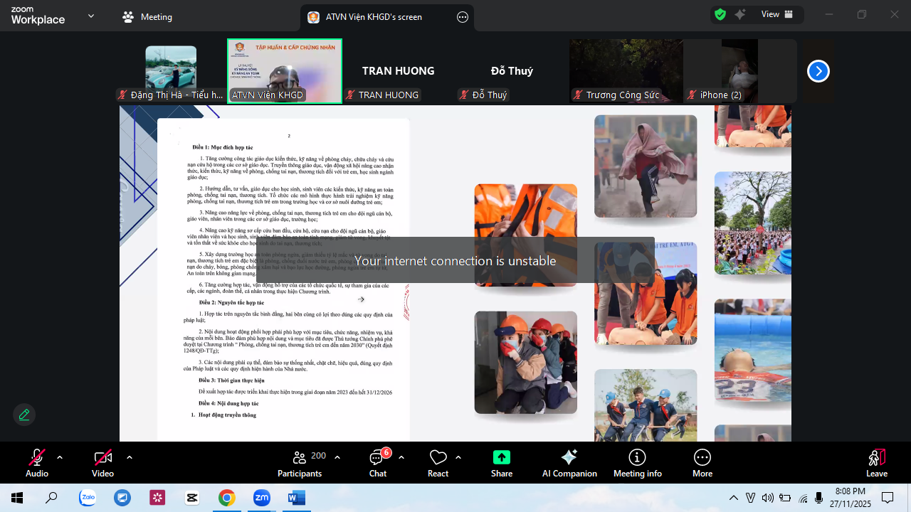The height and width of the screenshot is (512, 911).
Task: Expand the arrow next to Participants
Action: coord(337,457)
